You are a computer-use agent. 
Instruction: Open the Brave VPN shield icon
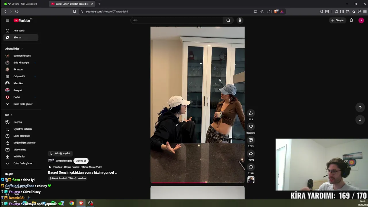pos(359,11)
